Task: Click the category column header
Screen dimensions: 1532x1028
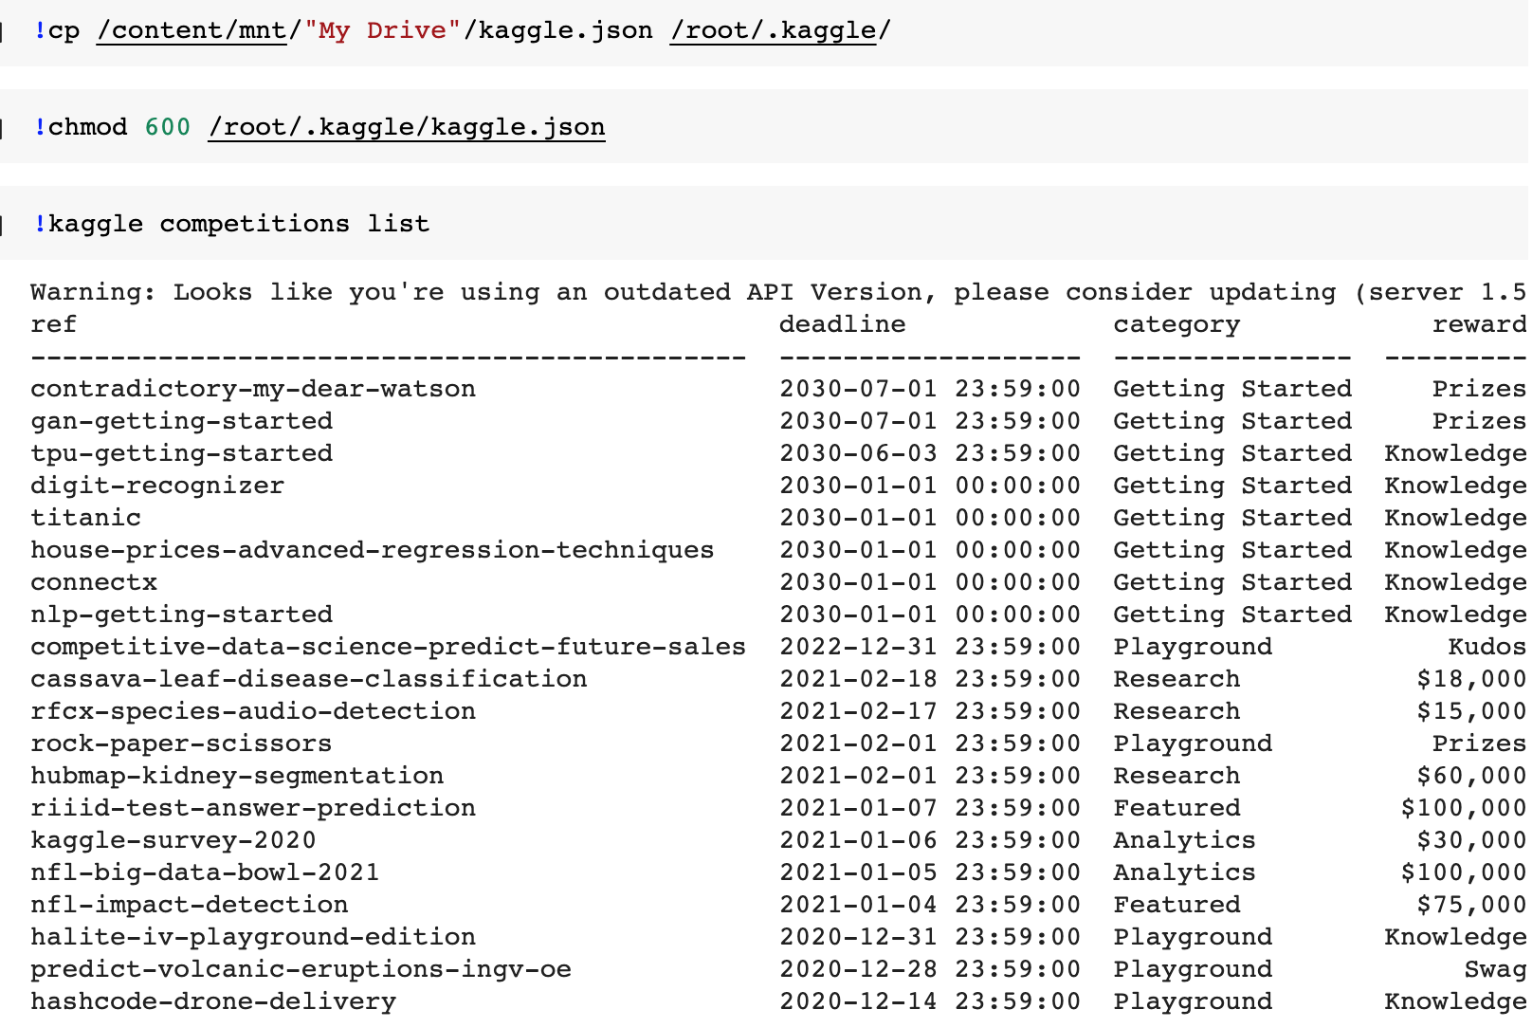Action: pyautogui.click(x=1176, y=324)
